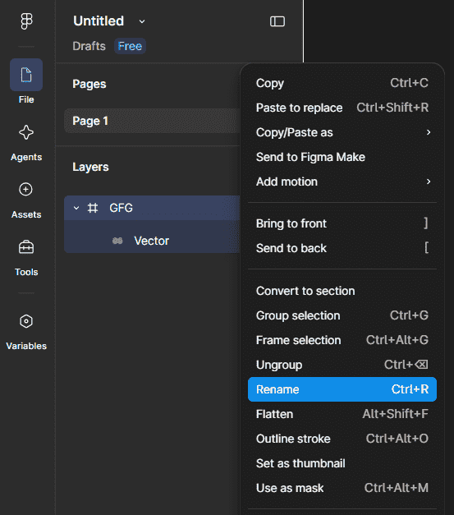This screenshot has height=515, width=454.
Task: Open the Assets sidebar panel
Action: click(26, 190)
